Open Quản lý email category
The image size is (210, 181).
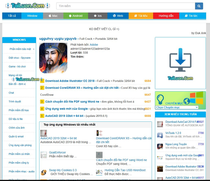pos(16,137)
